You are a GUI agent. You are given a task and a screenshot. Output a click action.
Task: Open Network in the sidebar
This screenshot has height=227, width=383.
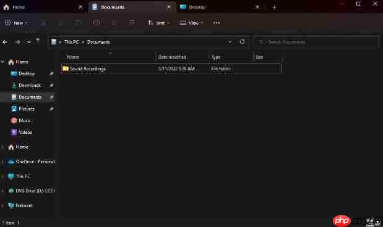pyautogui.click(x=24, y=205)
